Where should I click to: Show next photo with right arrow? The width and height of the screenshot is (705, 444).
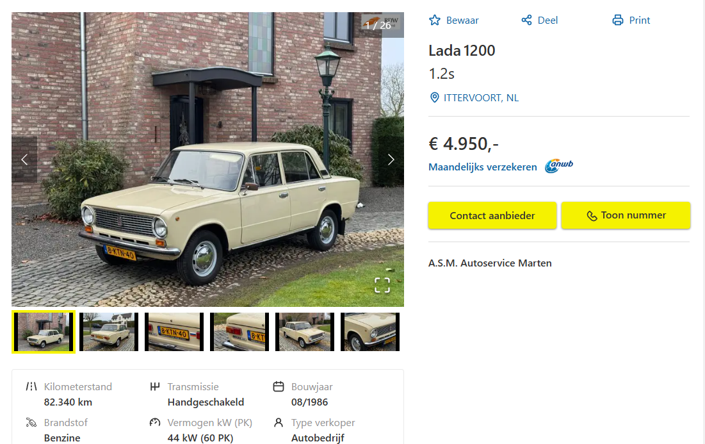(391, 160)
